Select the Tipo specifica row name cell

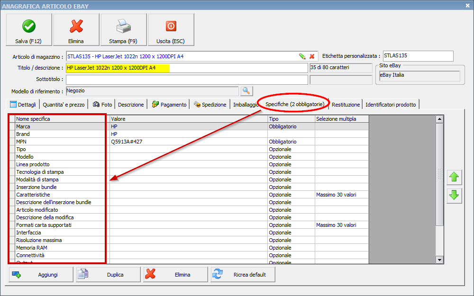coord(62,149)
